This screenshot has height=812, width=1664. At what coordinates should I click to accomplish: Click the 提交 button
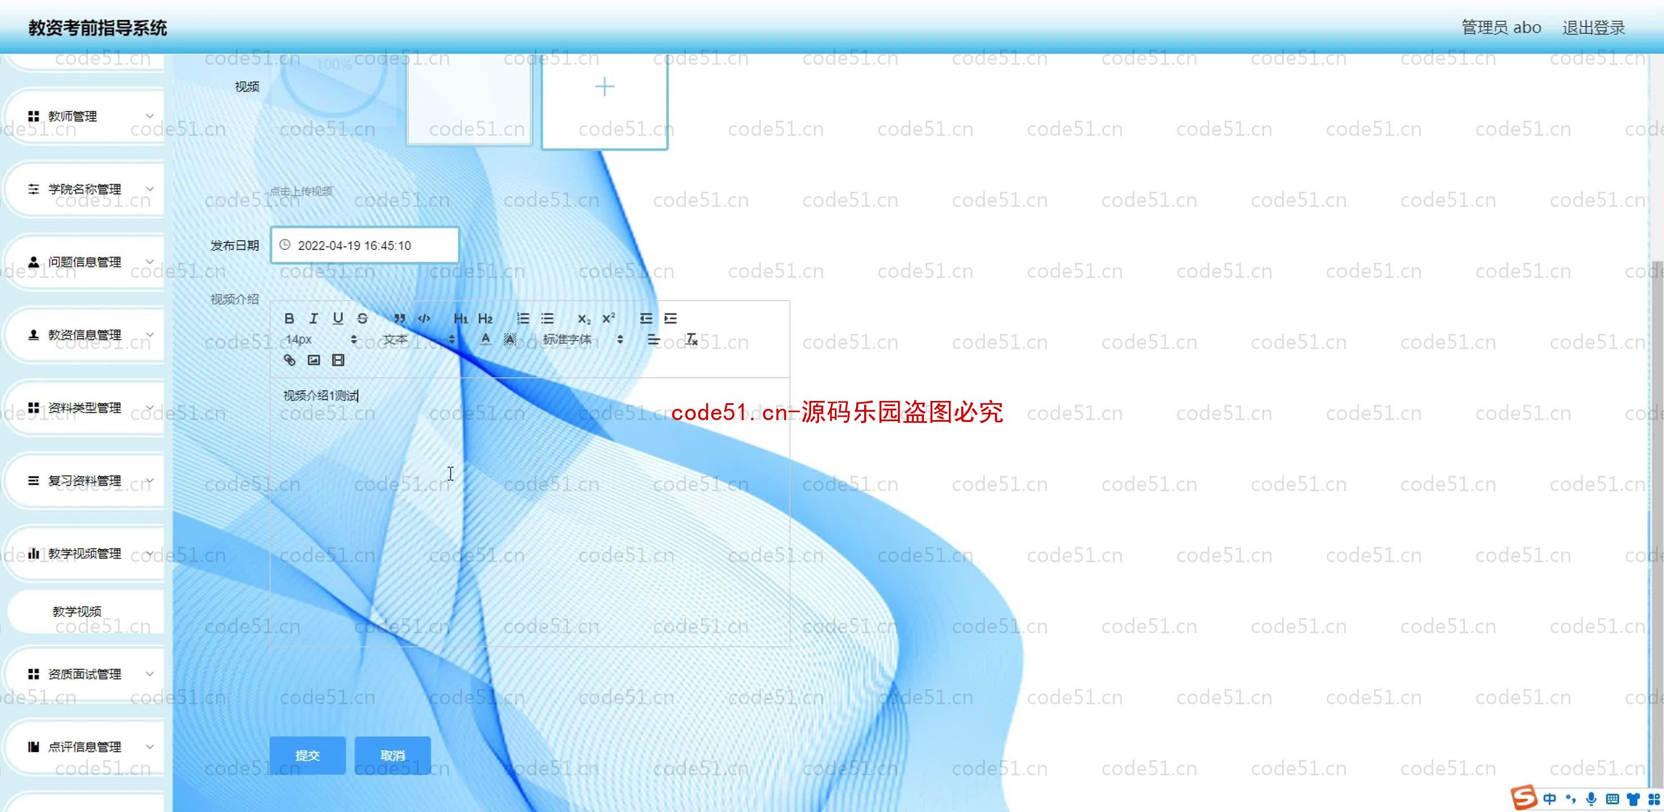click(x=308, y=754)
